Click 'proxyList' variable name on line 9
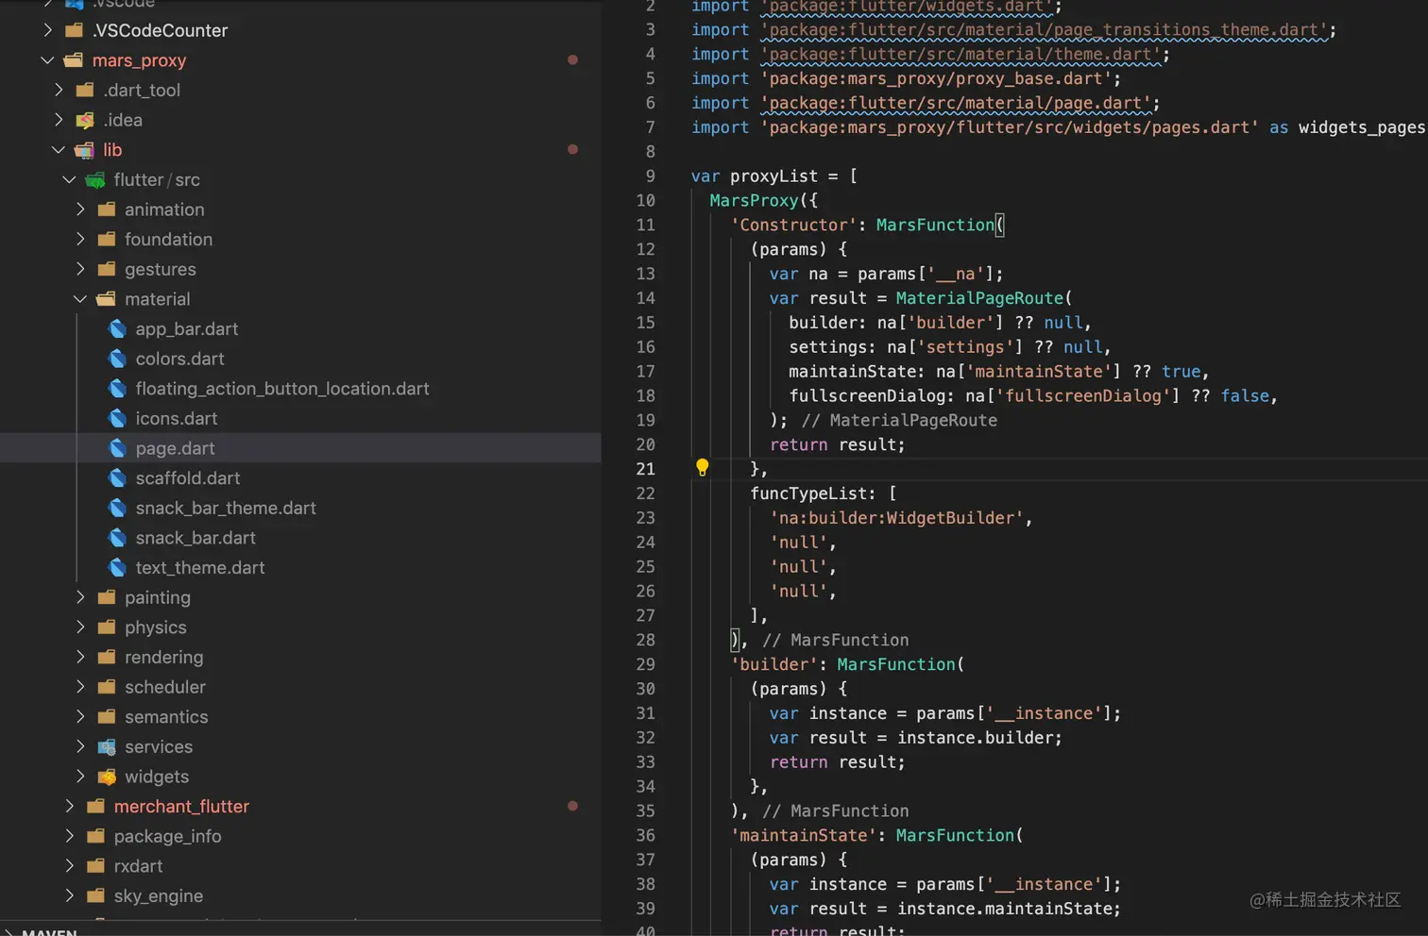 tap(773, 175)
